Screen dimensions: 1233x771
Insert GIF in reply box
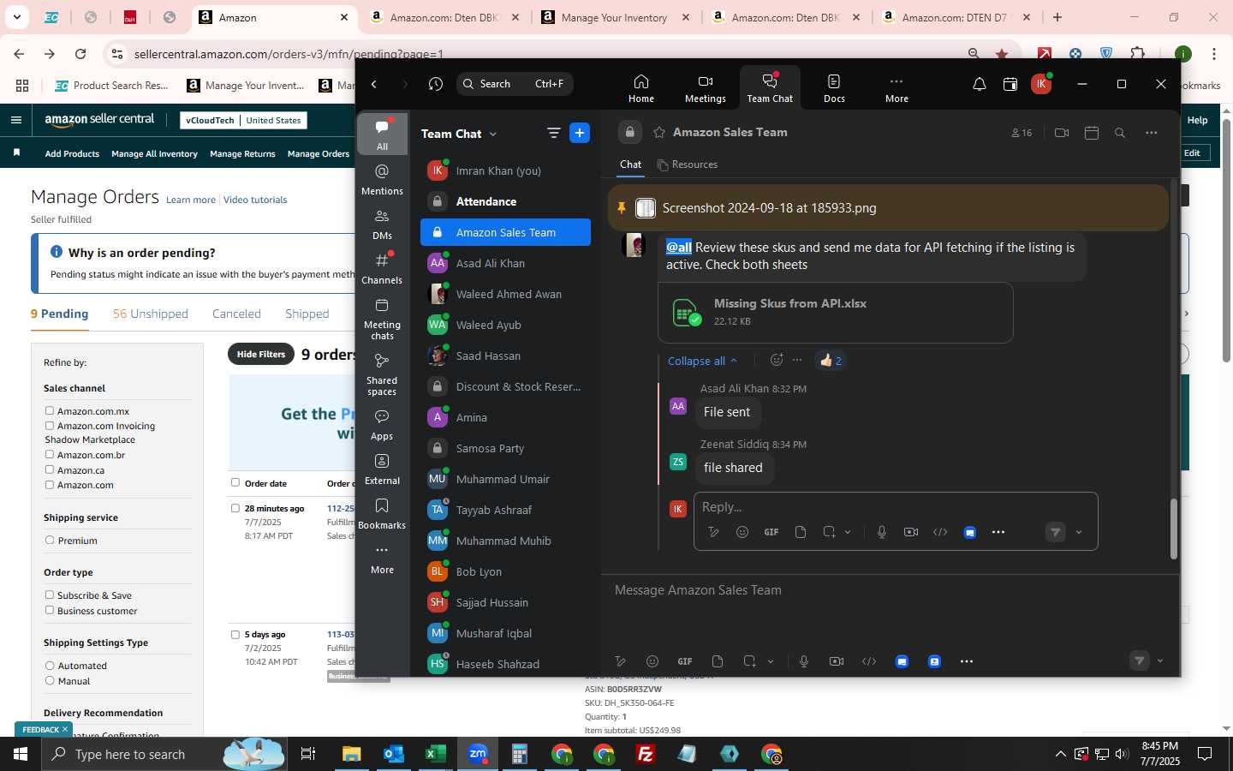pyautogui.click(x=771, y=532)
